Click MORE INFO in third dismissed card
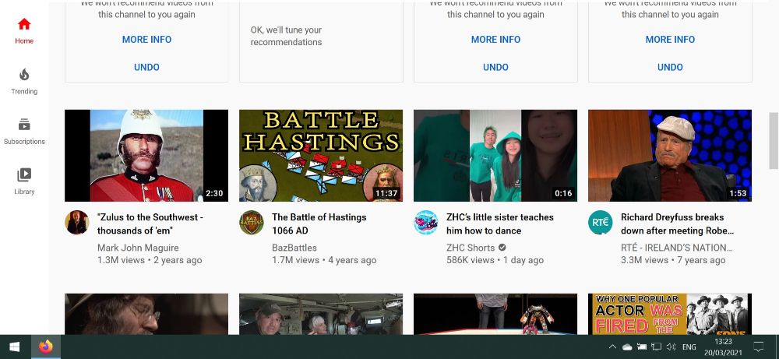The width and height of the screenshot is (779, 359). 495,40
